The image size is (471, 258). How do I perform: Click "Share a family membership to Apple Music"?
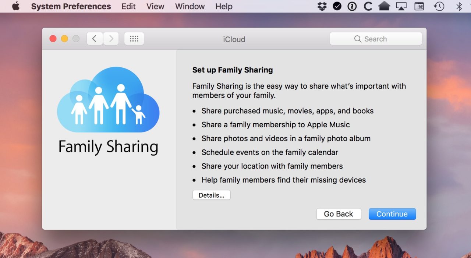tap(276, 125)
